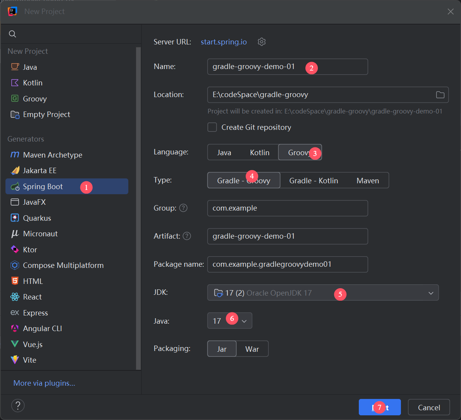This screenshot has width=461, height=420.
Task: Select the Java coffee cup icon
Action: [x=15, y=67]
